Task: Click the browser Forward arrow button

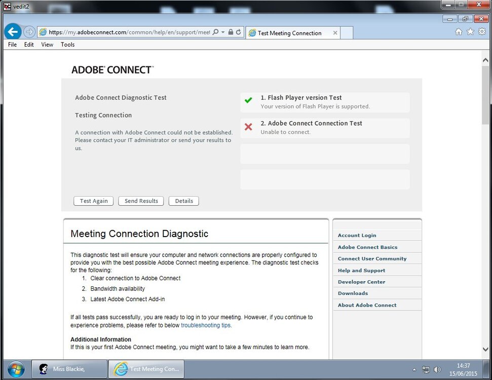Action: [x=29, y=32]
